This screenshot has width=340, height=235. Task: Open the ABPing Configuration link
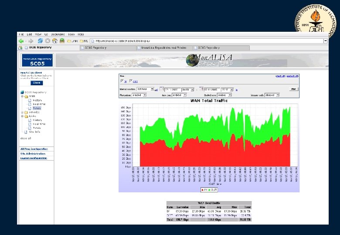tap(34, 149)
